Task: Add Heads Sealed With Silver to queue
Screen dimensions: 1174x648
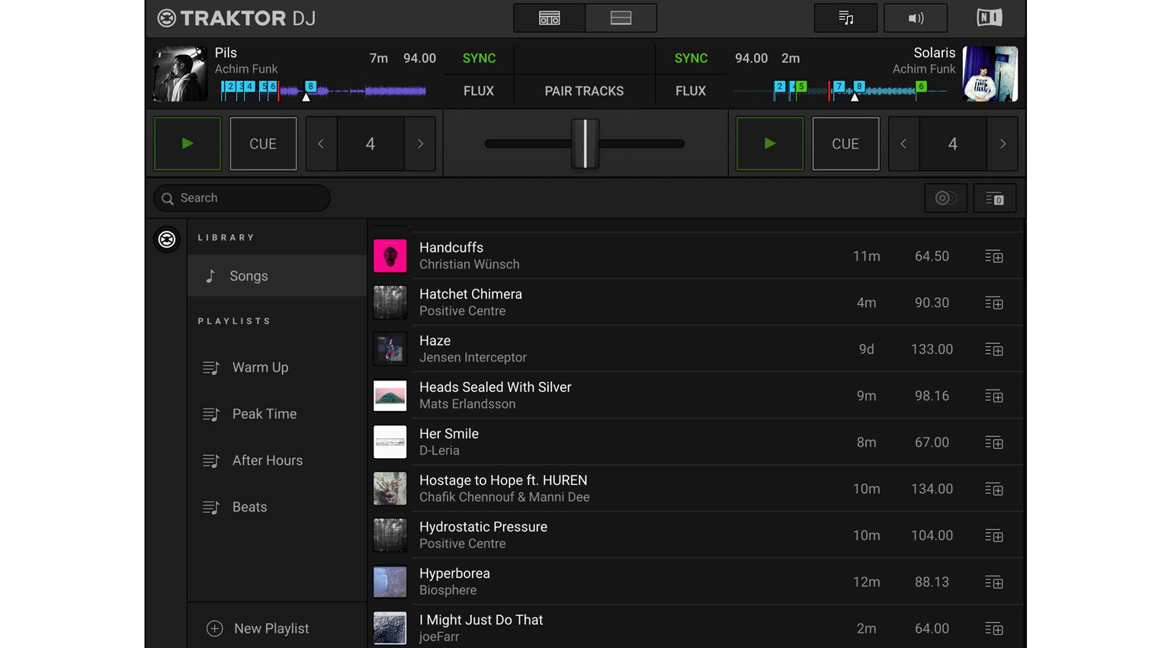Action: 994,396
